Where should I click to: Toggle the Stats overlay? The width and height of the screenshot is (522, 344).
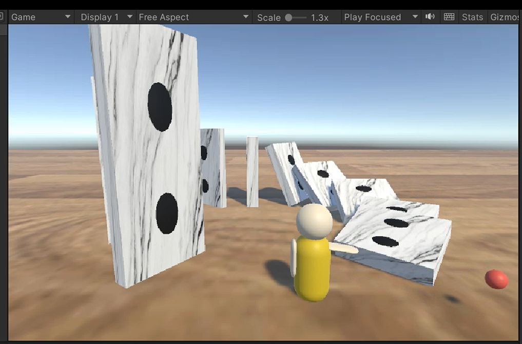tap(472, 17)
